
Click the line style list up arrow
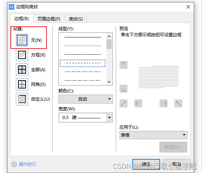(109, 36)
